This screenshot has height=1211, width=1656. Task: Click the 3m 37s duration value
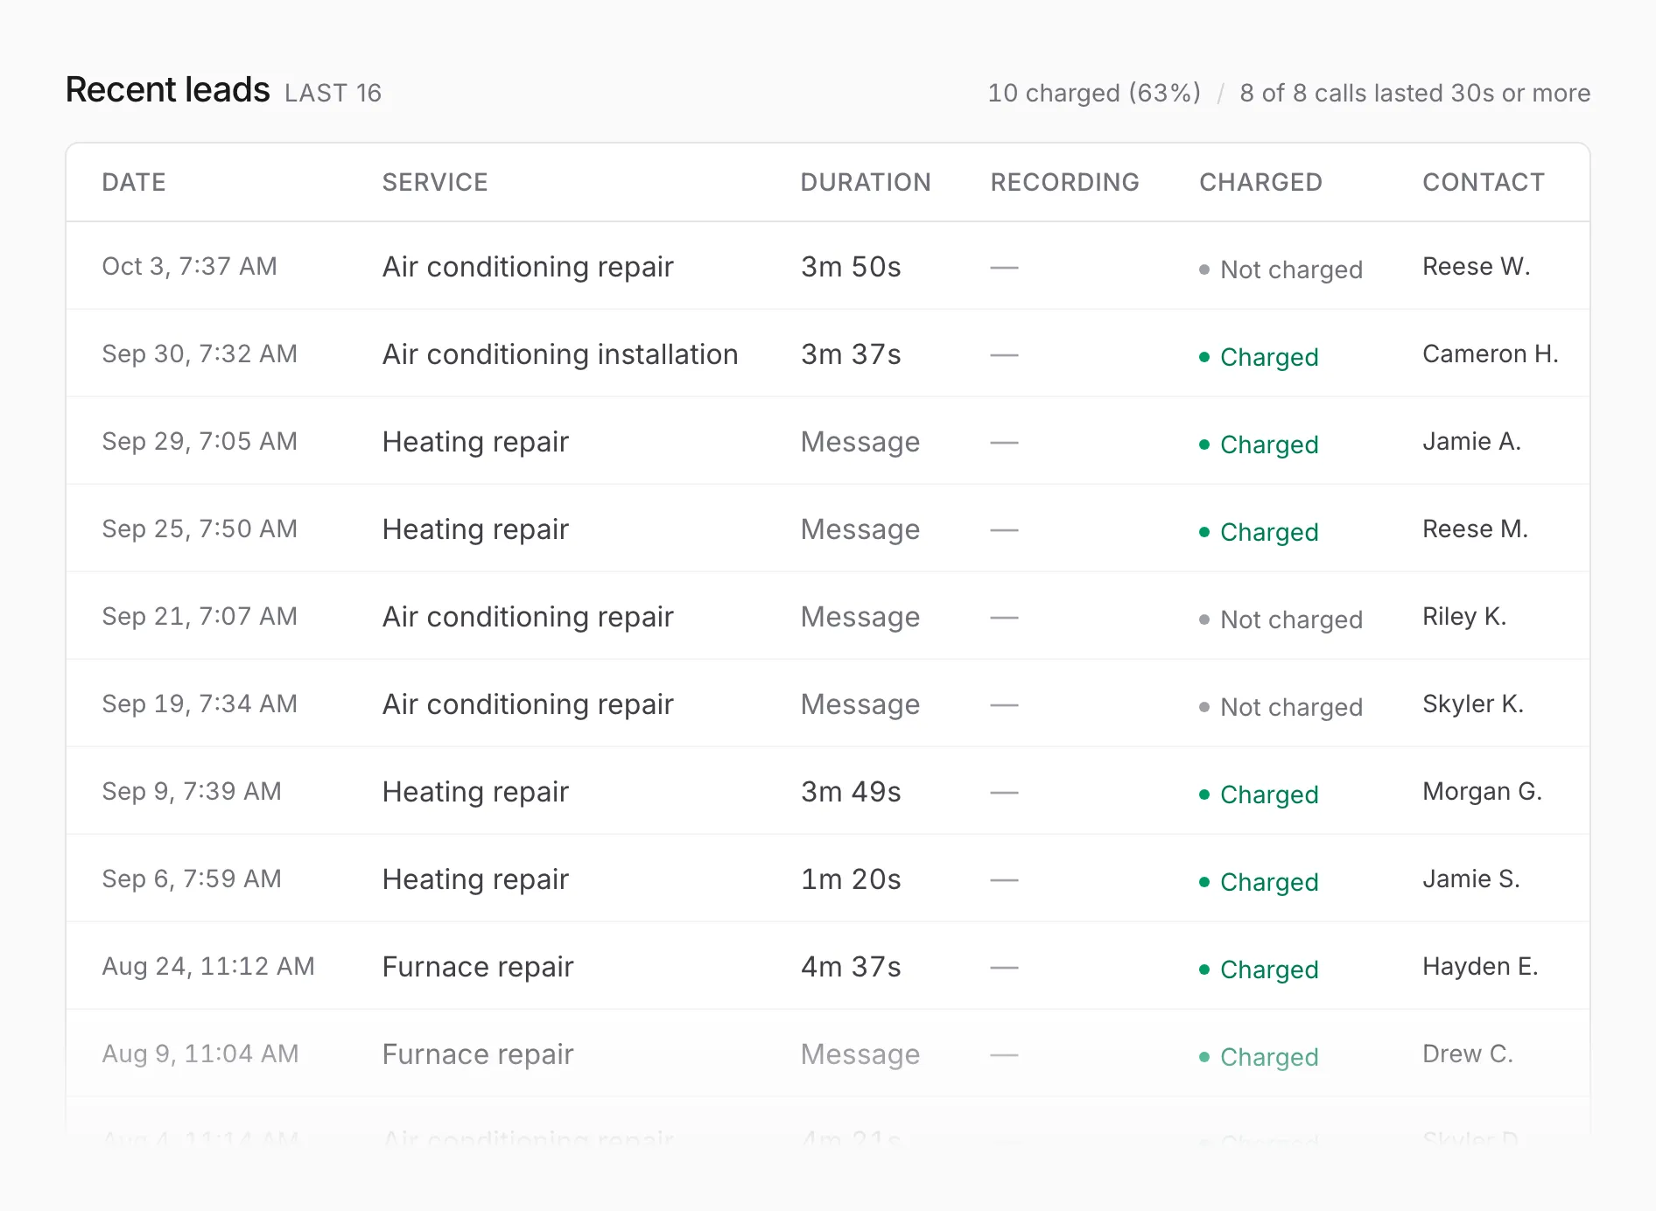tap(851, 354)
